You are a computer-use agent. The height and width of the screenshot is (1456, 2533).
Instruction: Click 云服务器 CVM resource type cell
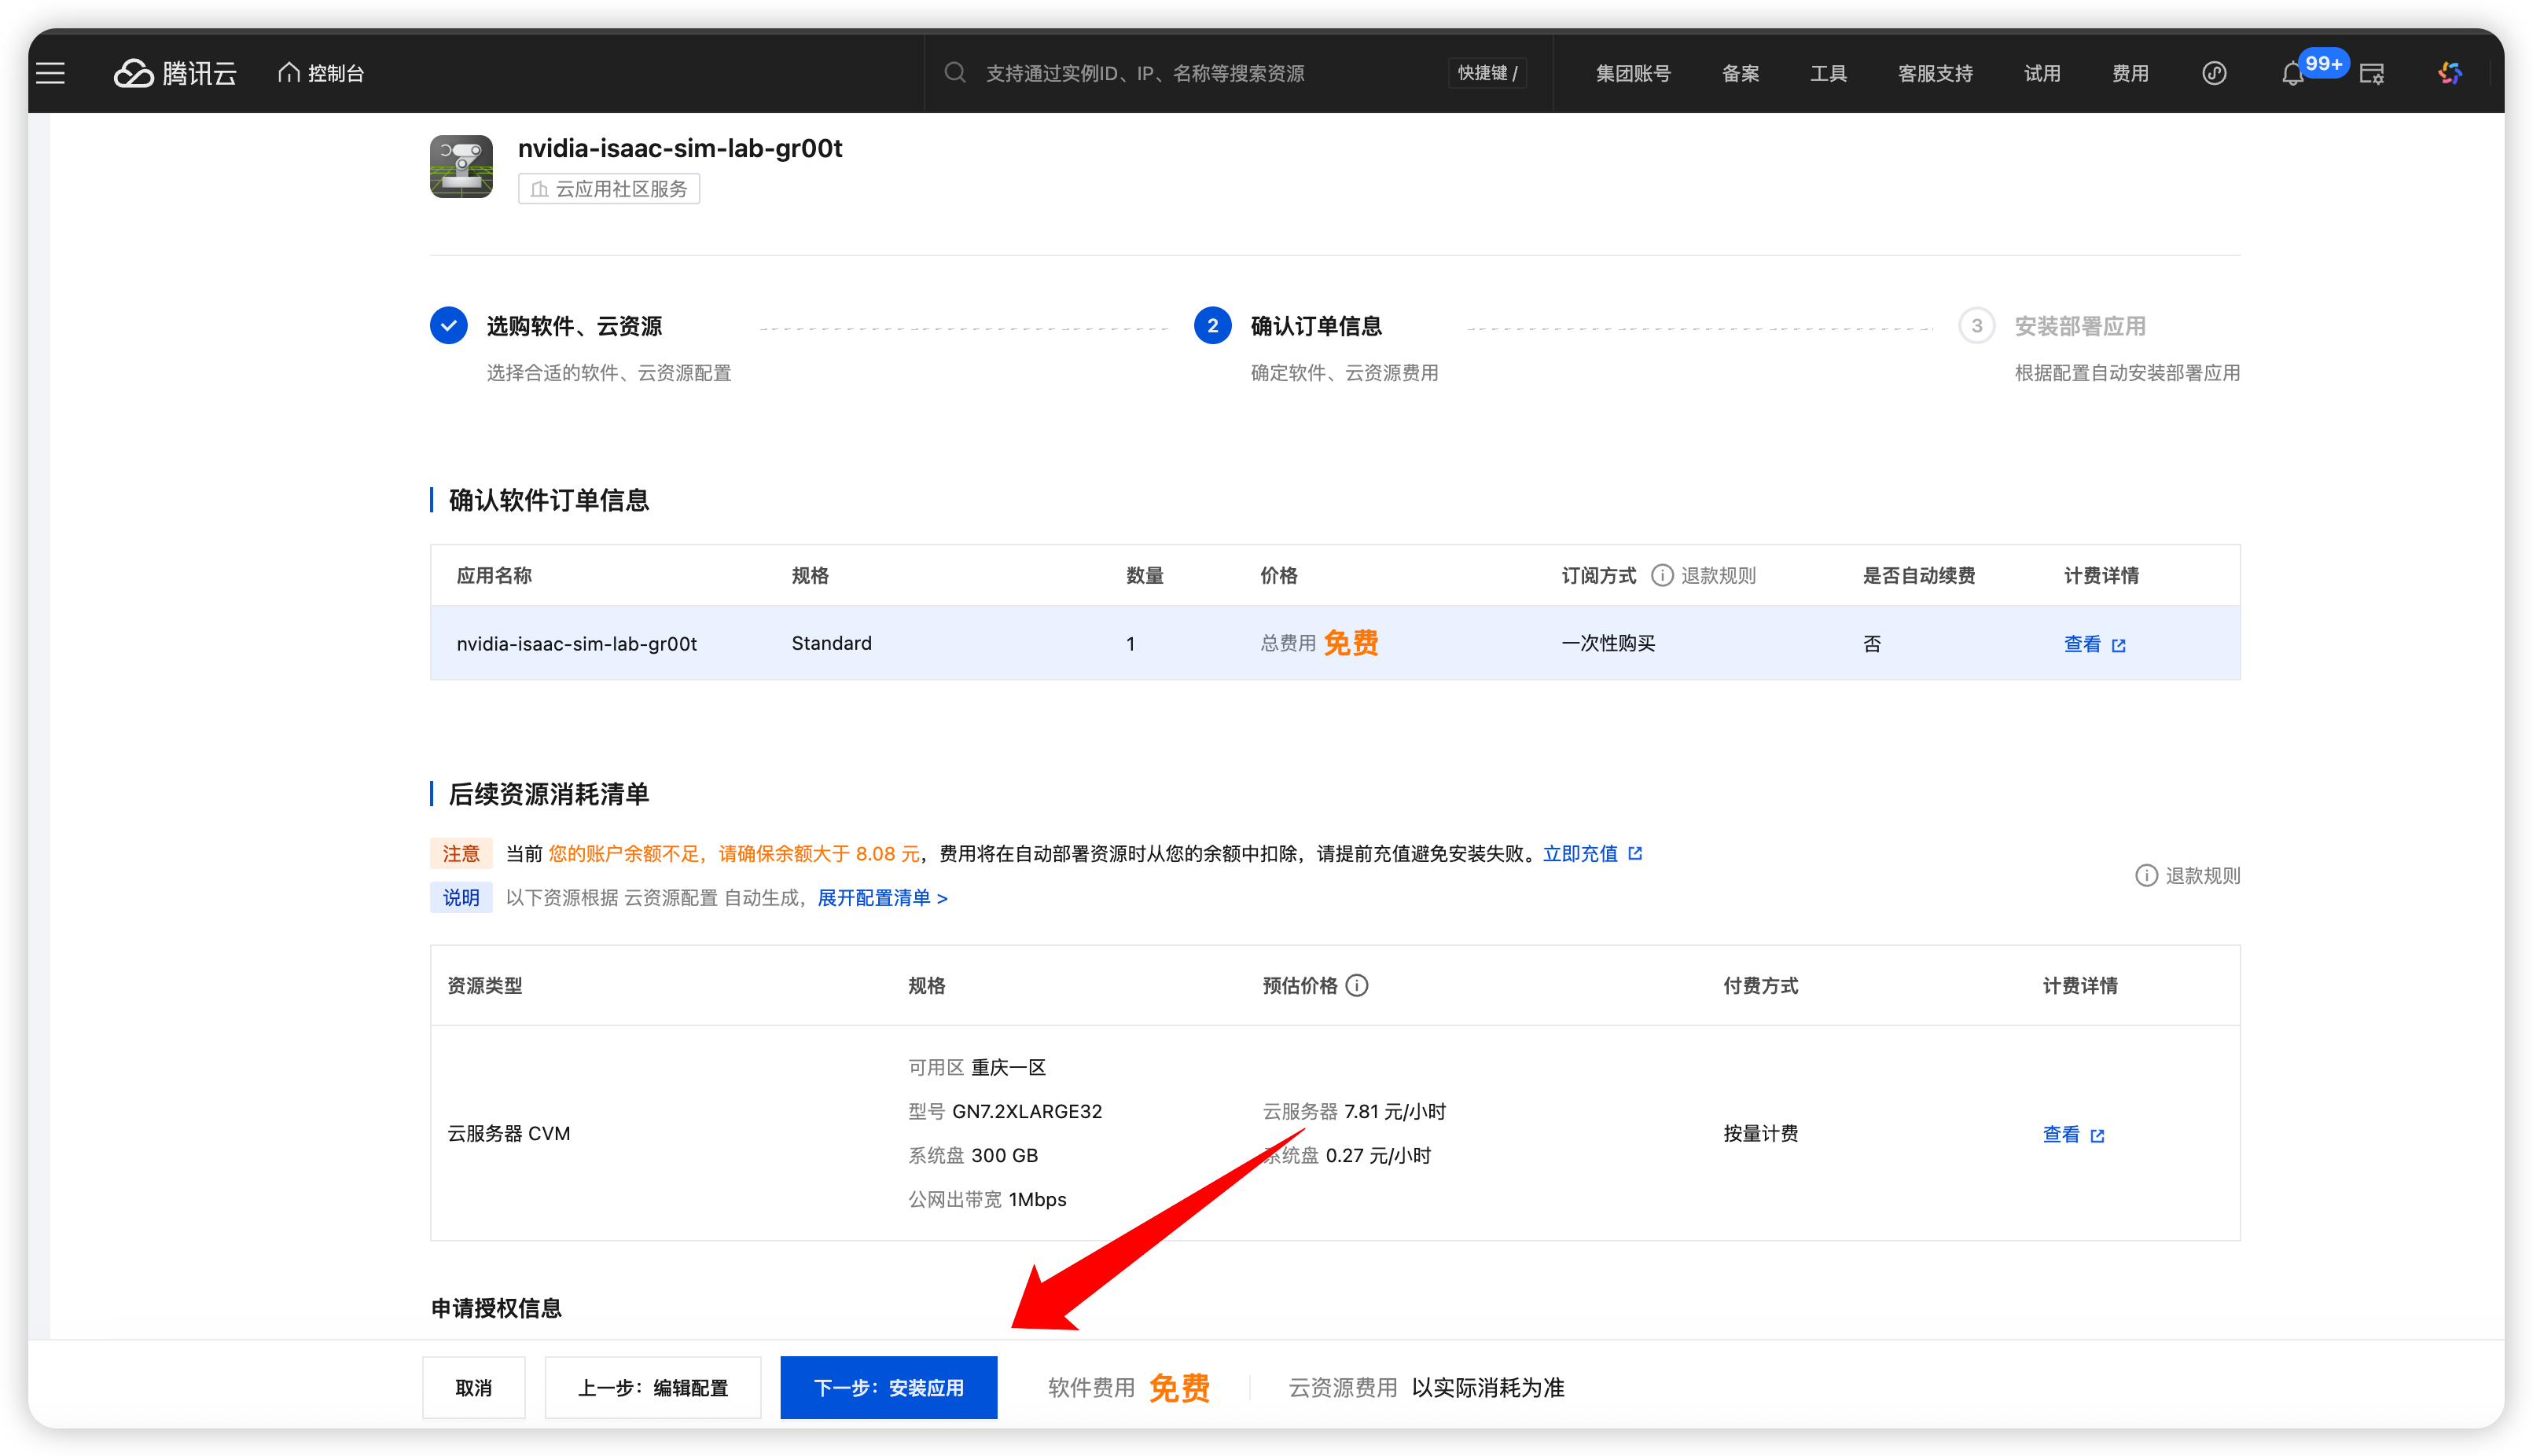coord(508,1133)
